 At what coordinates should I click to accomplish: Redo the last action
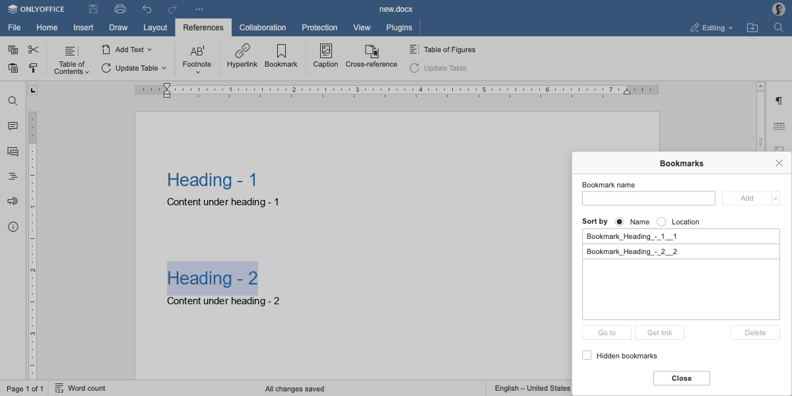pos(173,9)
